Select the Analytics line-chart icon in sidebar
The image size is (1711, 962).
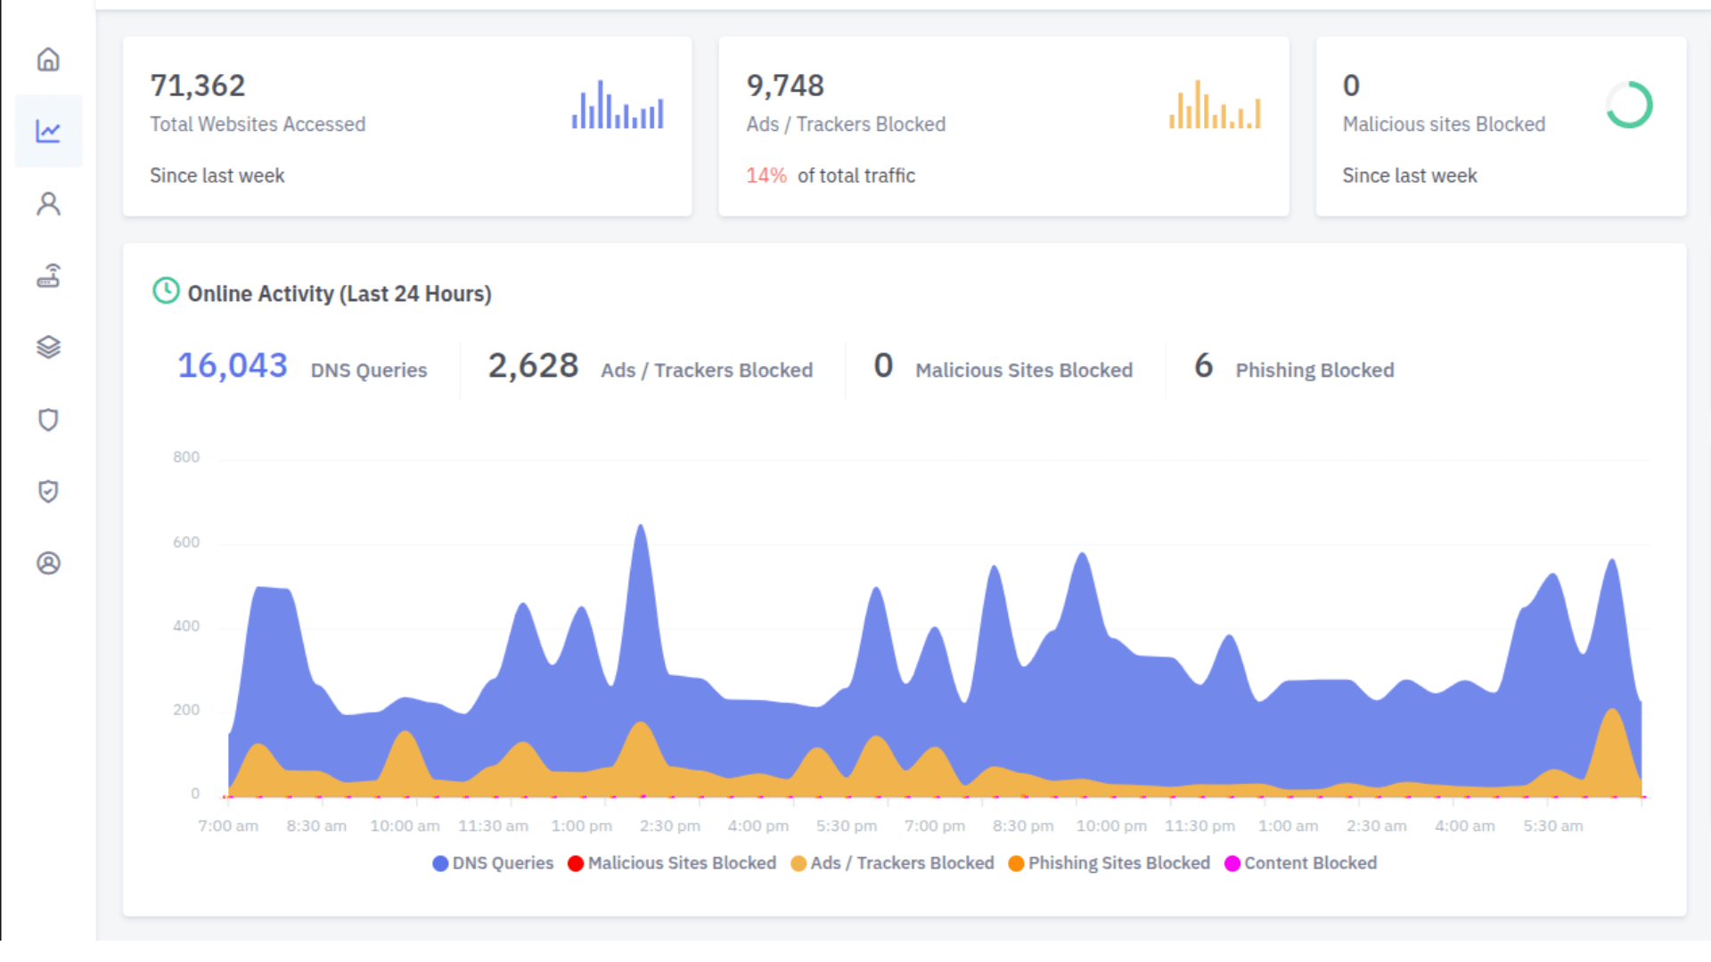(49, 131)
